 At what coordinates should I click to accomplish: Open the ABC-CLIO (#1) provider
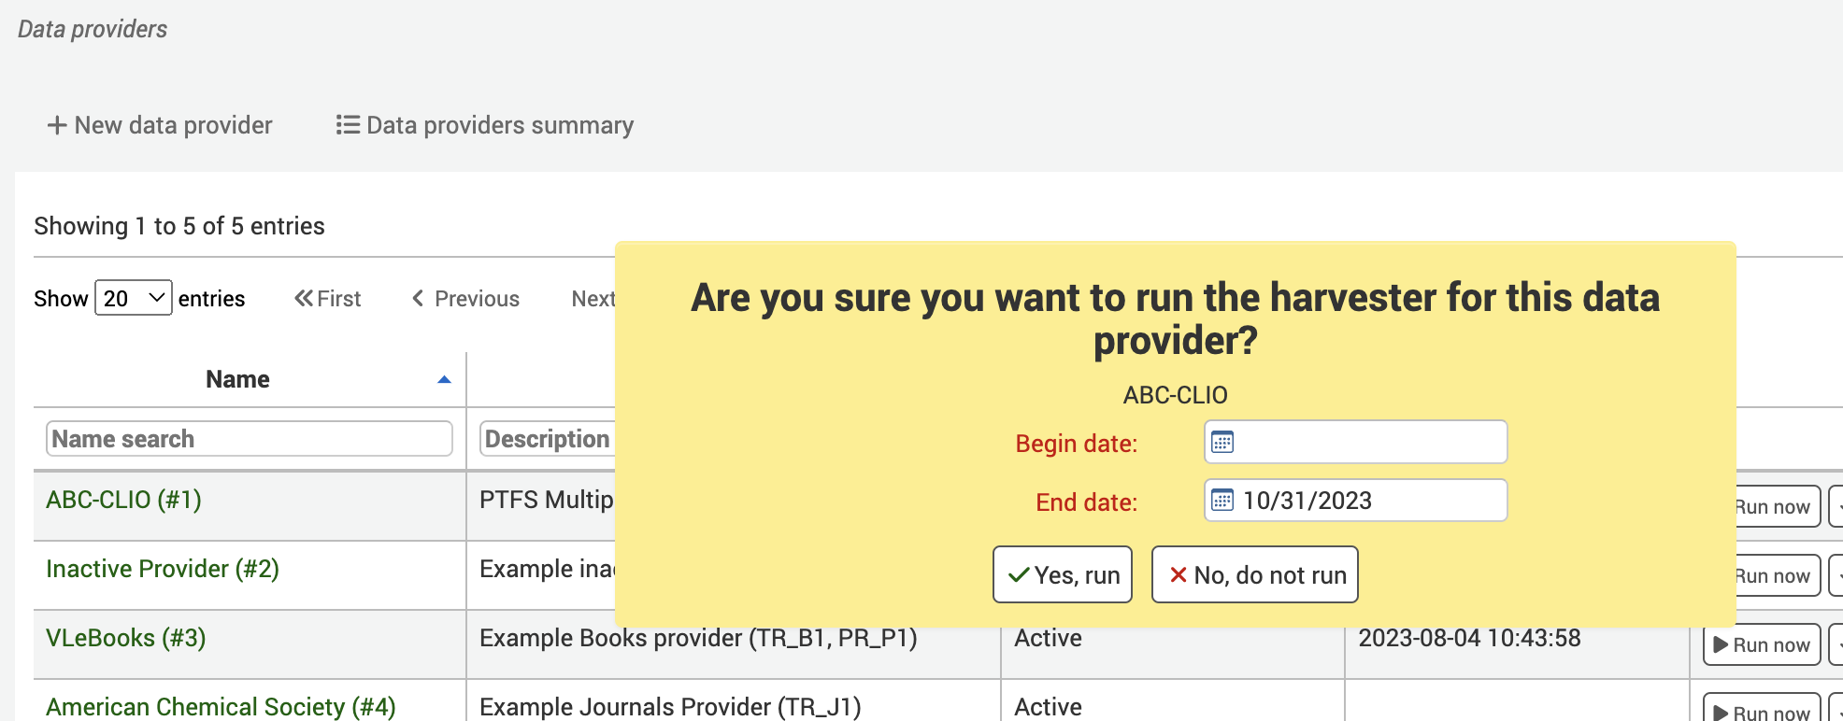pyautogui.click(x=123, y=500)
